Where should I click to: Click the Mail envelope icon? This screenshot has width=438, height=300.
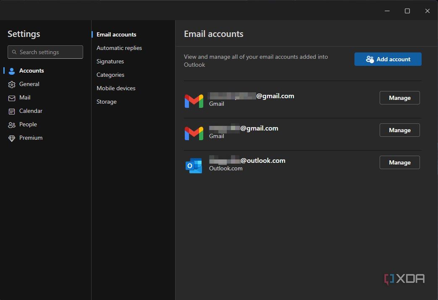12,98
